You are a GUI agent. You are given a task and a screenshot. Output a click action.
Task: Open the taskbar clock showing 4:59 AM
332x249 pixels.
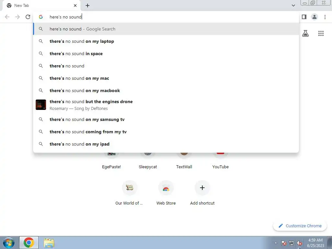[x=315, y=243]
